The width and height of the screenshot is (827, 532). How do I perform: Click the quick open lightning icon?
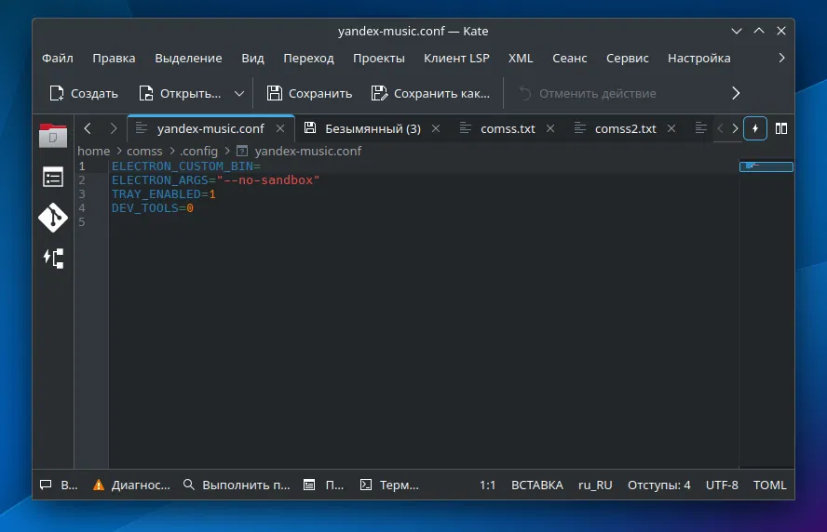pyautogui.click(x=755, y=128)
